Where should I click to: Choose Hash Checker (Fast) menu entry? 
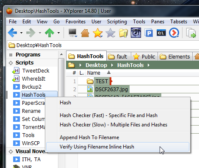click(108, 115)
